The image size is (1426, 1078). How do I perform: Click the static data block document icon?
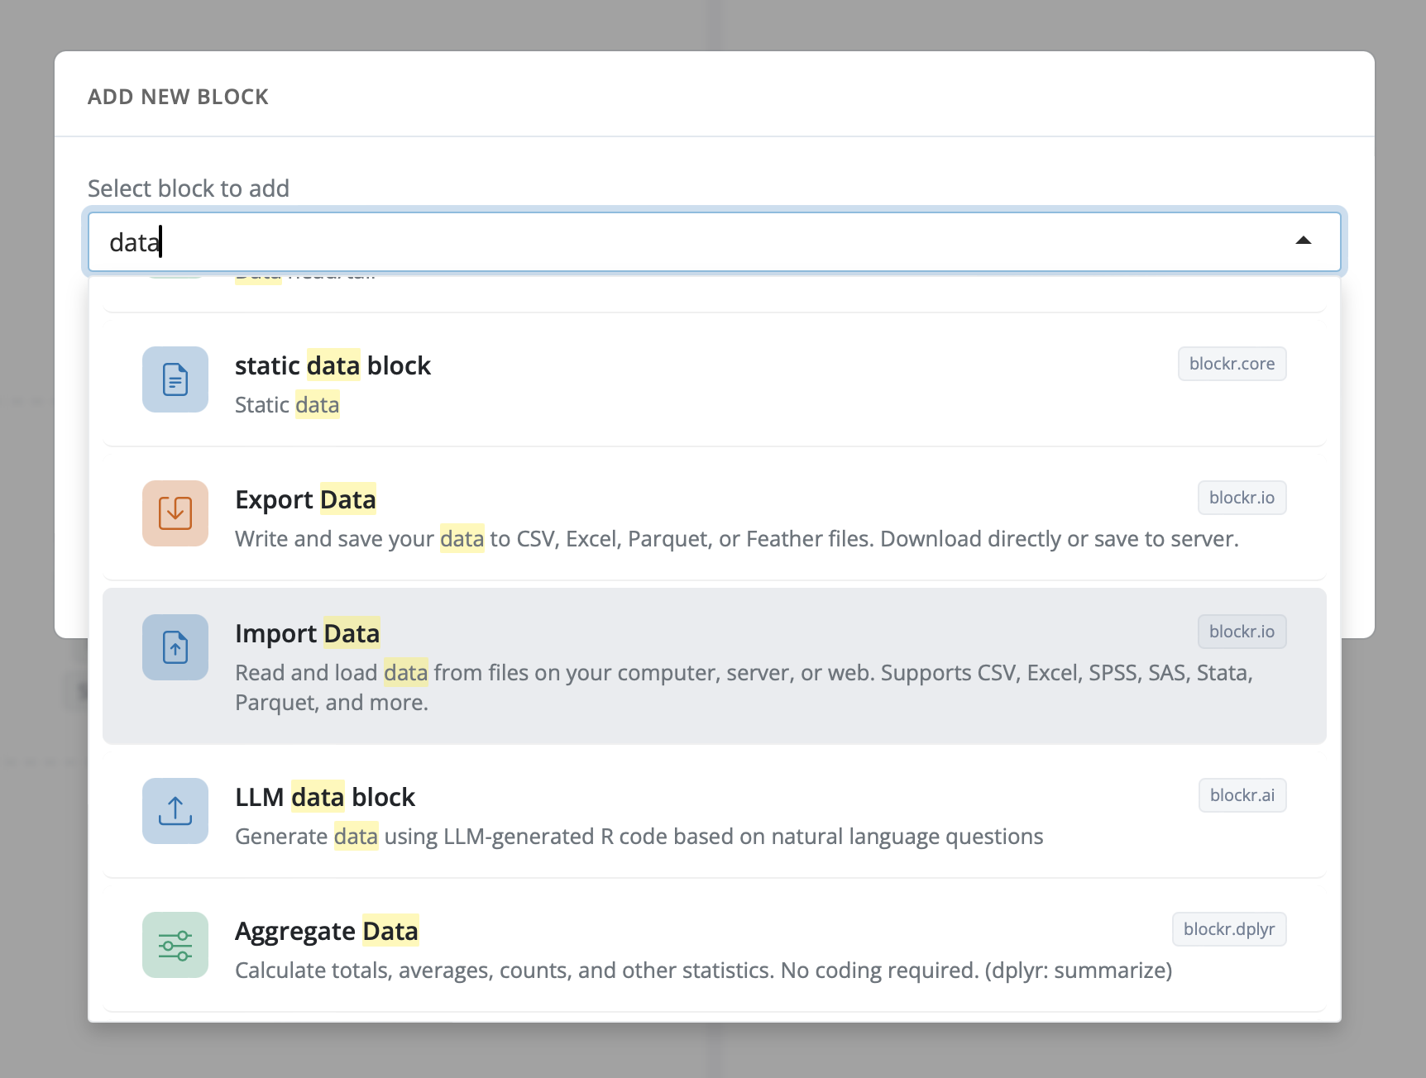[x=175, y=379]
